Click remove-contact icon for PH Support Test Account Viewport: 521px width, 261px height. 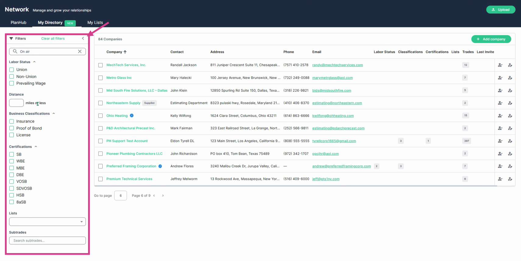tap(500, 141)
